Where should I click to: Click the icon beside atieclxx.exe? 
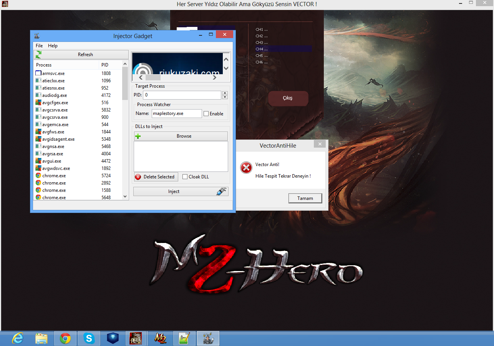coord(38,81)
